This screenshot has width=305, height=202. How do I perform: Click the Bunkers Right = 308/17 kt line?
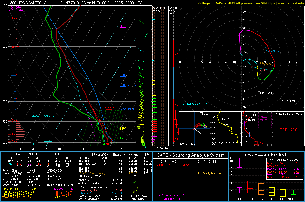(x=100, y=190)
